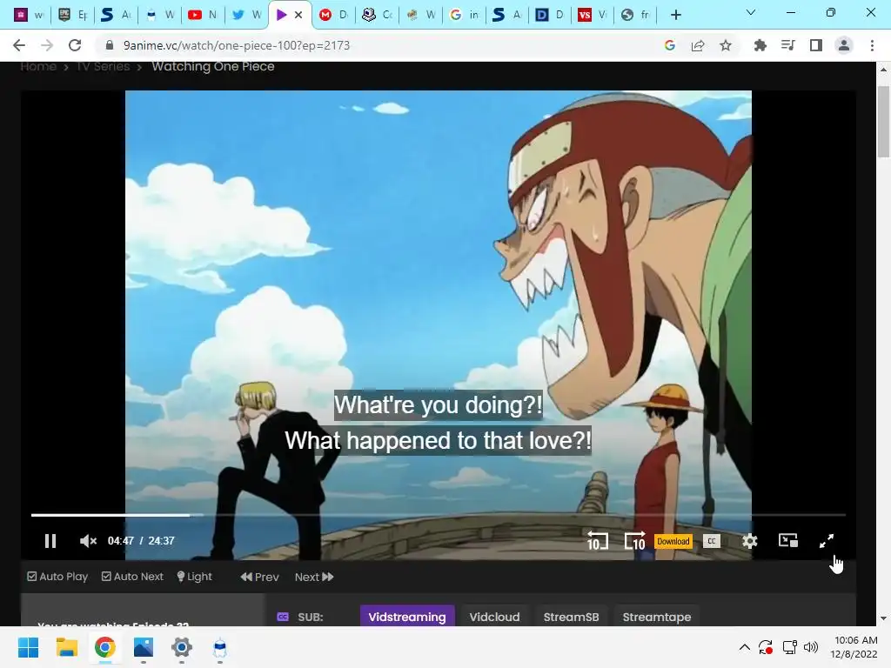Open File Explorer from taskbar
This screenshot has height=668, width=891.
click(66, 647)
